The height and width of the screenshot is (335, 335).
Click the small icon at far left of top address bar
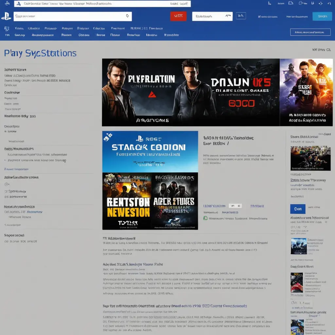coord(18,4)
